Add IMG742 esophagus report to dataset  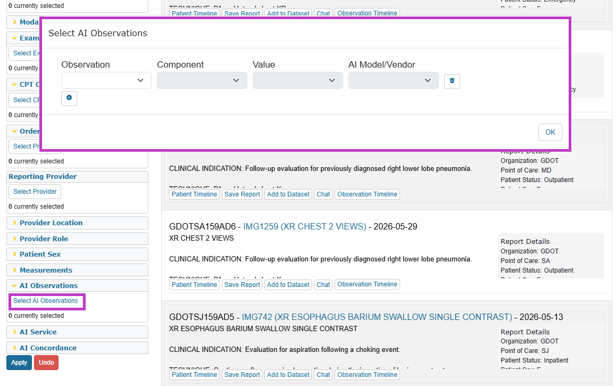[x=288, y=375]
